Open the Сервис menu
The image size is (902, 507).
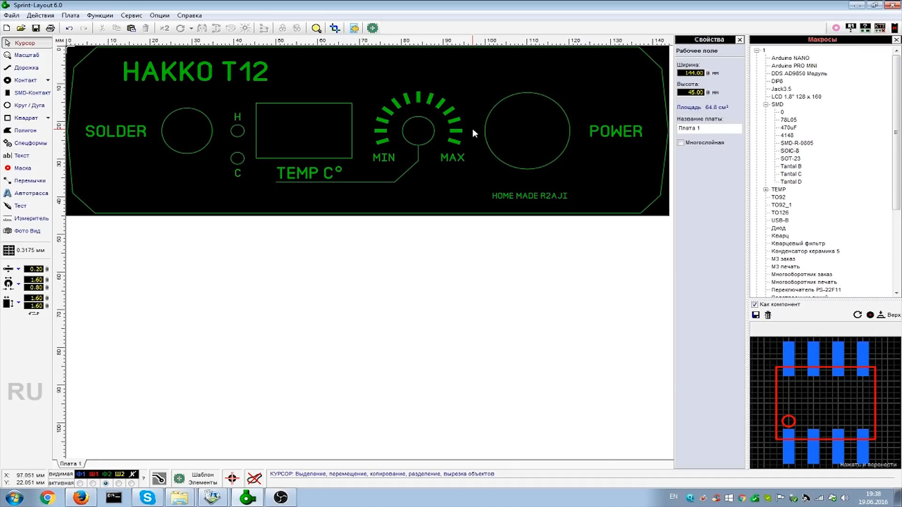[131, 15]
